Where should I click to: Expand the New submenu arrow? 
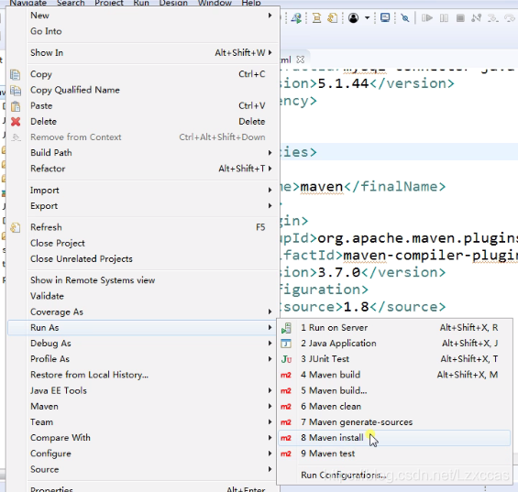click(270, 16)
